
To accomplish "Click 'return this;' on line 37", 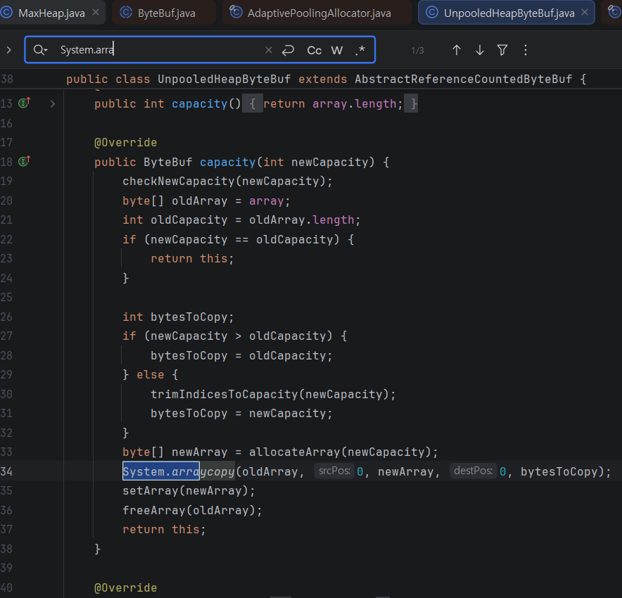I will click(x=164, y=529).
